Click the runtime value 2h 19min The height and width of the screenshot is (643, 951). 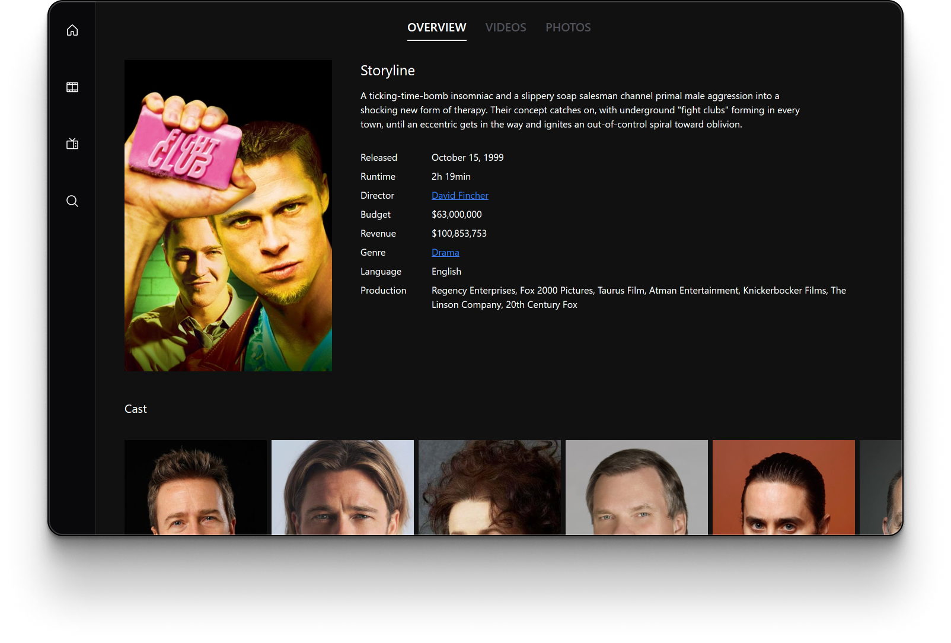[451, 177]
